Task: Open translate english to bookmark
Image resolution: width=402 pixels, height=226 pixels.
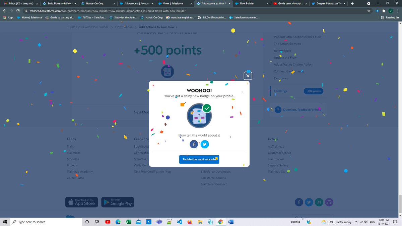Action: 180,17
